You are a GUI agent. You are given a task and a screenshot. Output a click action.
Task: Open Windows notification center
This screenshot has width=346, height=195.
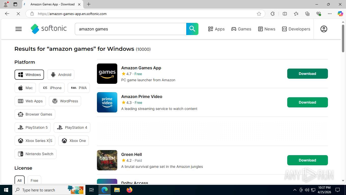click(x=338, y=190)
